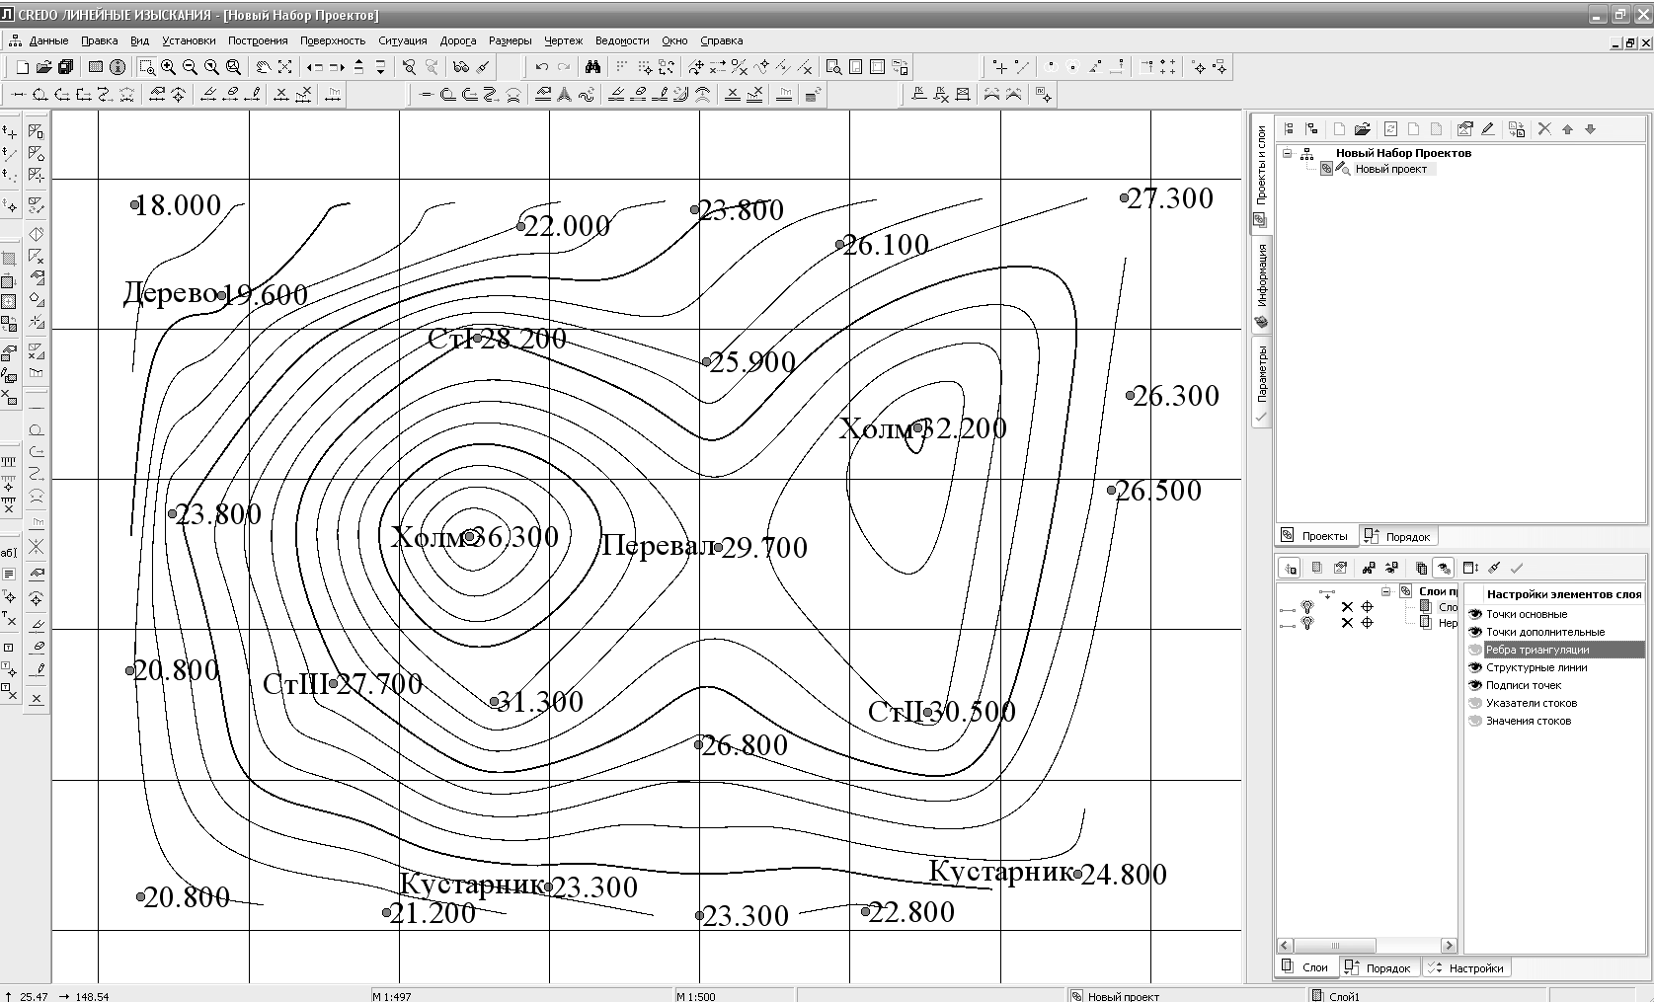Delete with the X icon in projects panel
The image size is (1654, 1002).
(x=1544, y=129)
